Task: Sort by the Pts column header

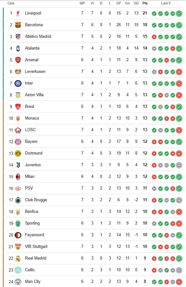Action: click(x=145, y=3)
